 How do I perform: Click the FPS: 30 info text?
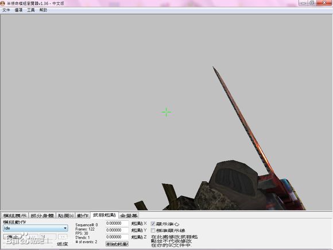(82, 233)
